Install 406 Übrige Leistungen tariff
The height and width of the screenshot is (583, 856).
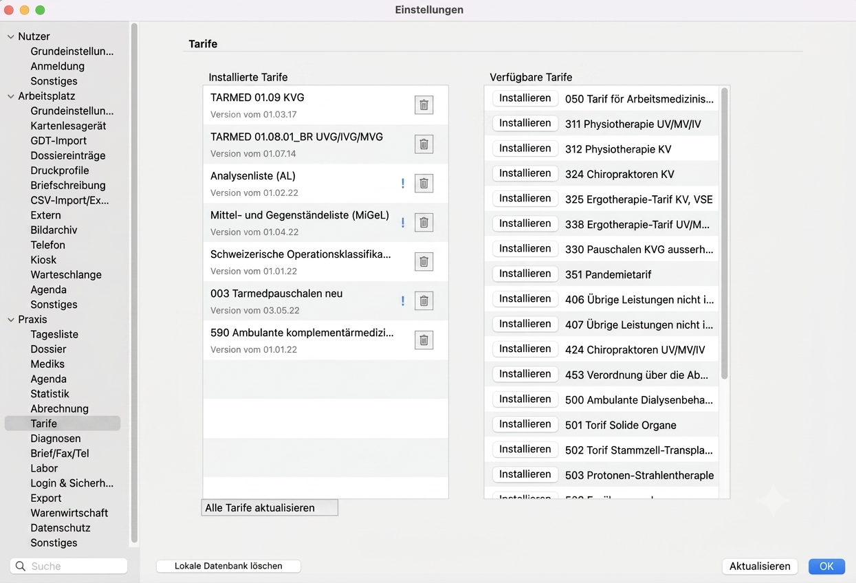[x=525, y=299]
